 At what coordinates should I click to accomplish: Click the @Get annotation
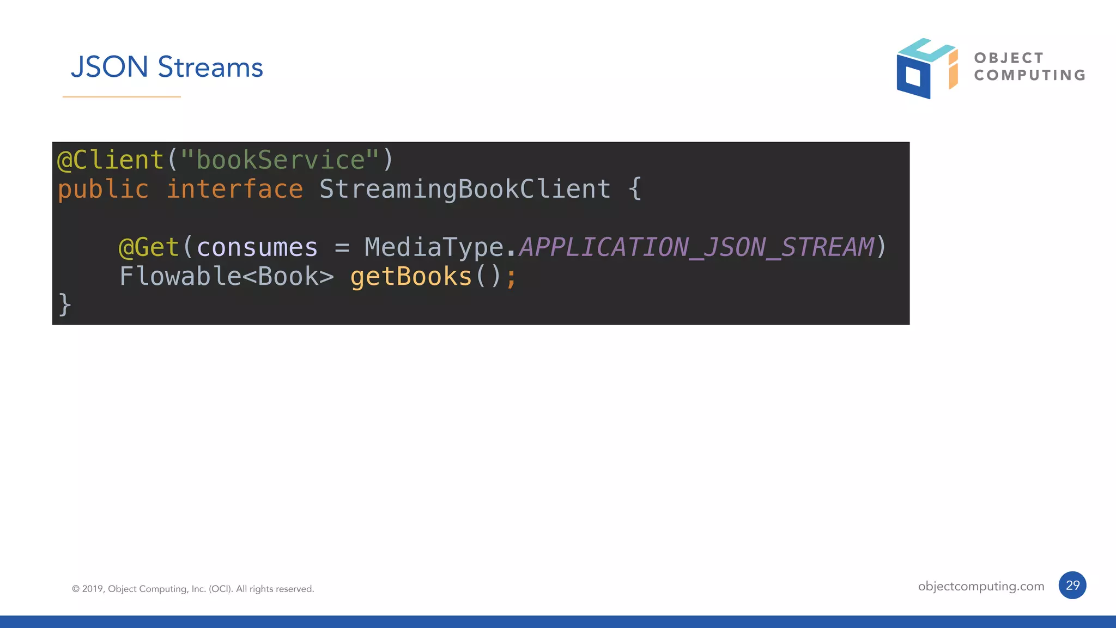click(x=149, y=247)
